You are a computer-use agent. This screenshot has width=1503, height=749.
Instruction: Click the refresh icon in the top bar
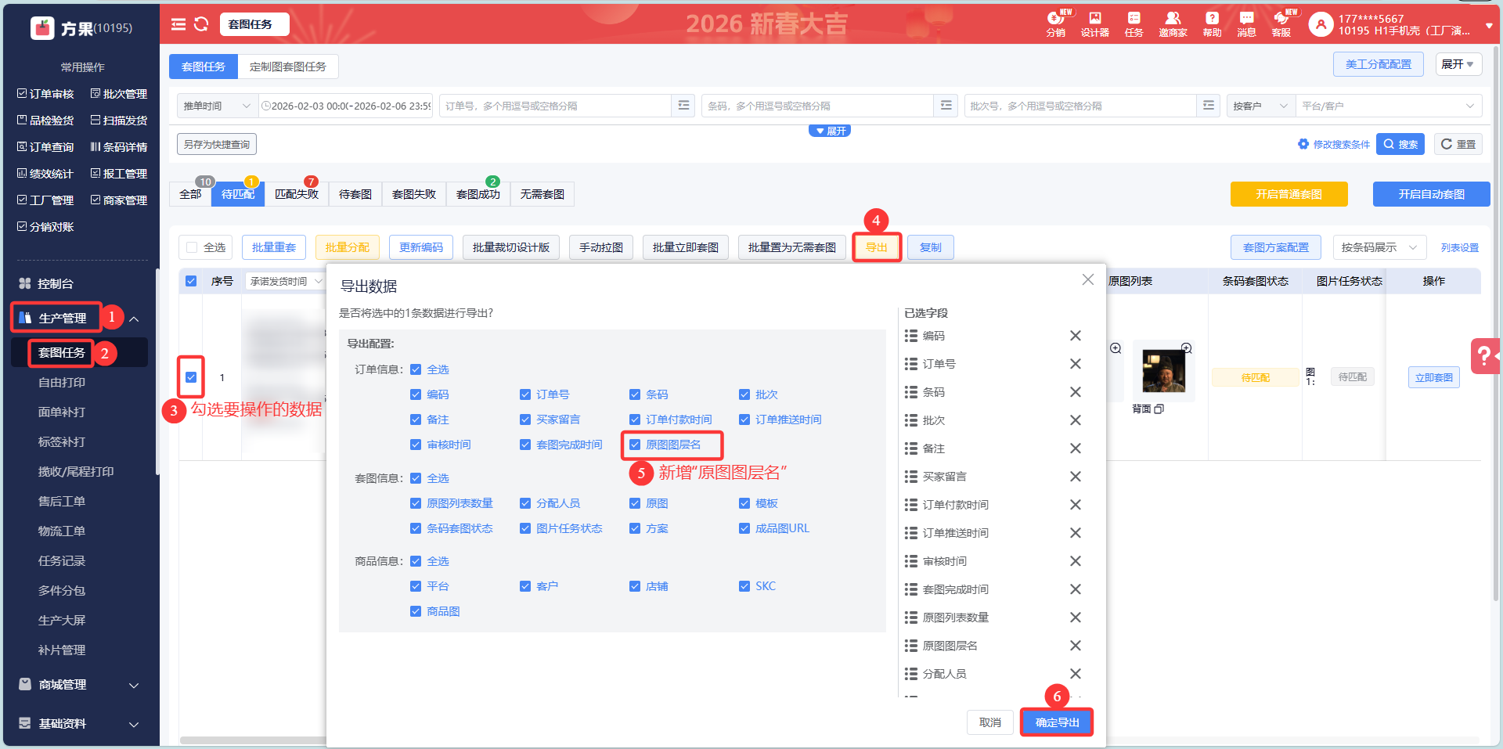tap(201, 24)
